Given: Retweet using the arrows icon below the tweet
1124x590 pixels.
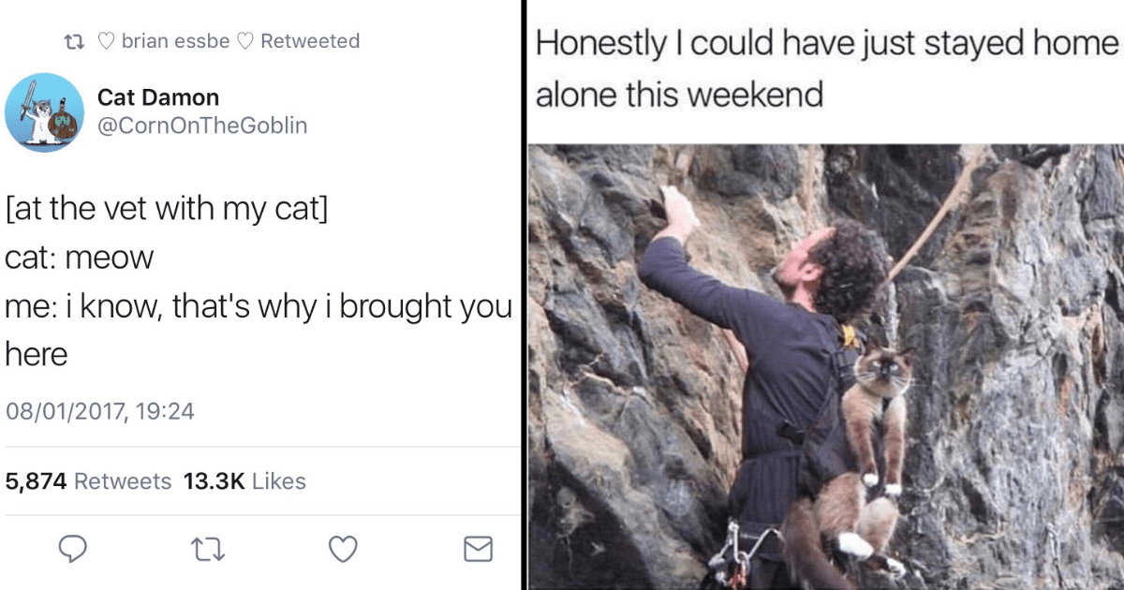Looking at the screenshot, I should [210, 549].
